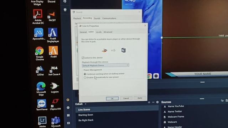Click Chrome icon in preview dock
This screenshot has height=128, width=228.
[149, 76]
